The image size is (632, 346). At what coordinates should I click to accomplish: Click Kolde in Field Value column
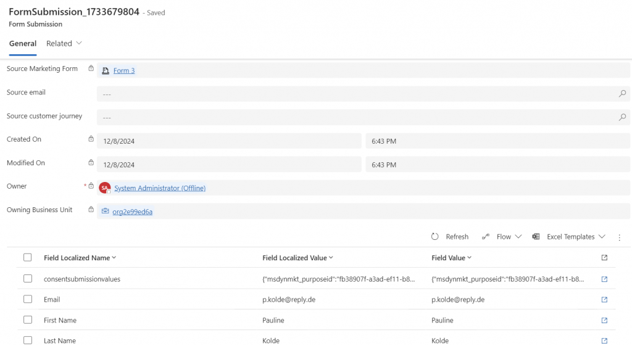click(x=439, y=341)
